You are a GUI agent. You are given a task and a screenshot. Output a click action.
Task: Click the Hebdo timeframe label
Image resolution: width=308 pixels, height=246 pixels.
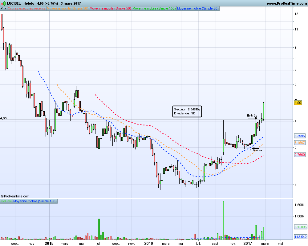(x=29, y=3)
